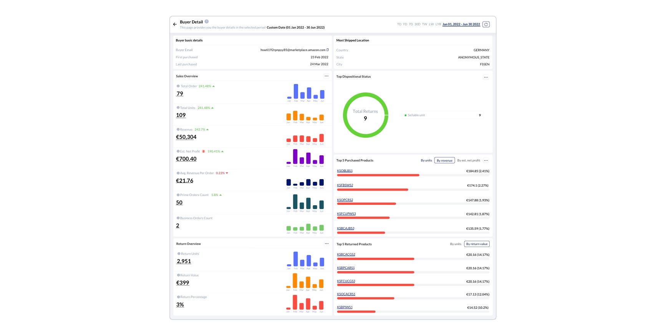Select the 30D date range
Viewport: 666px width, 336px height.
click(417, 24)
